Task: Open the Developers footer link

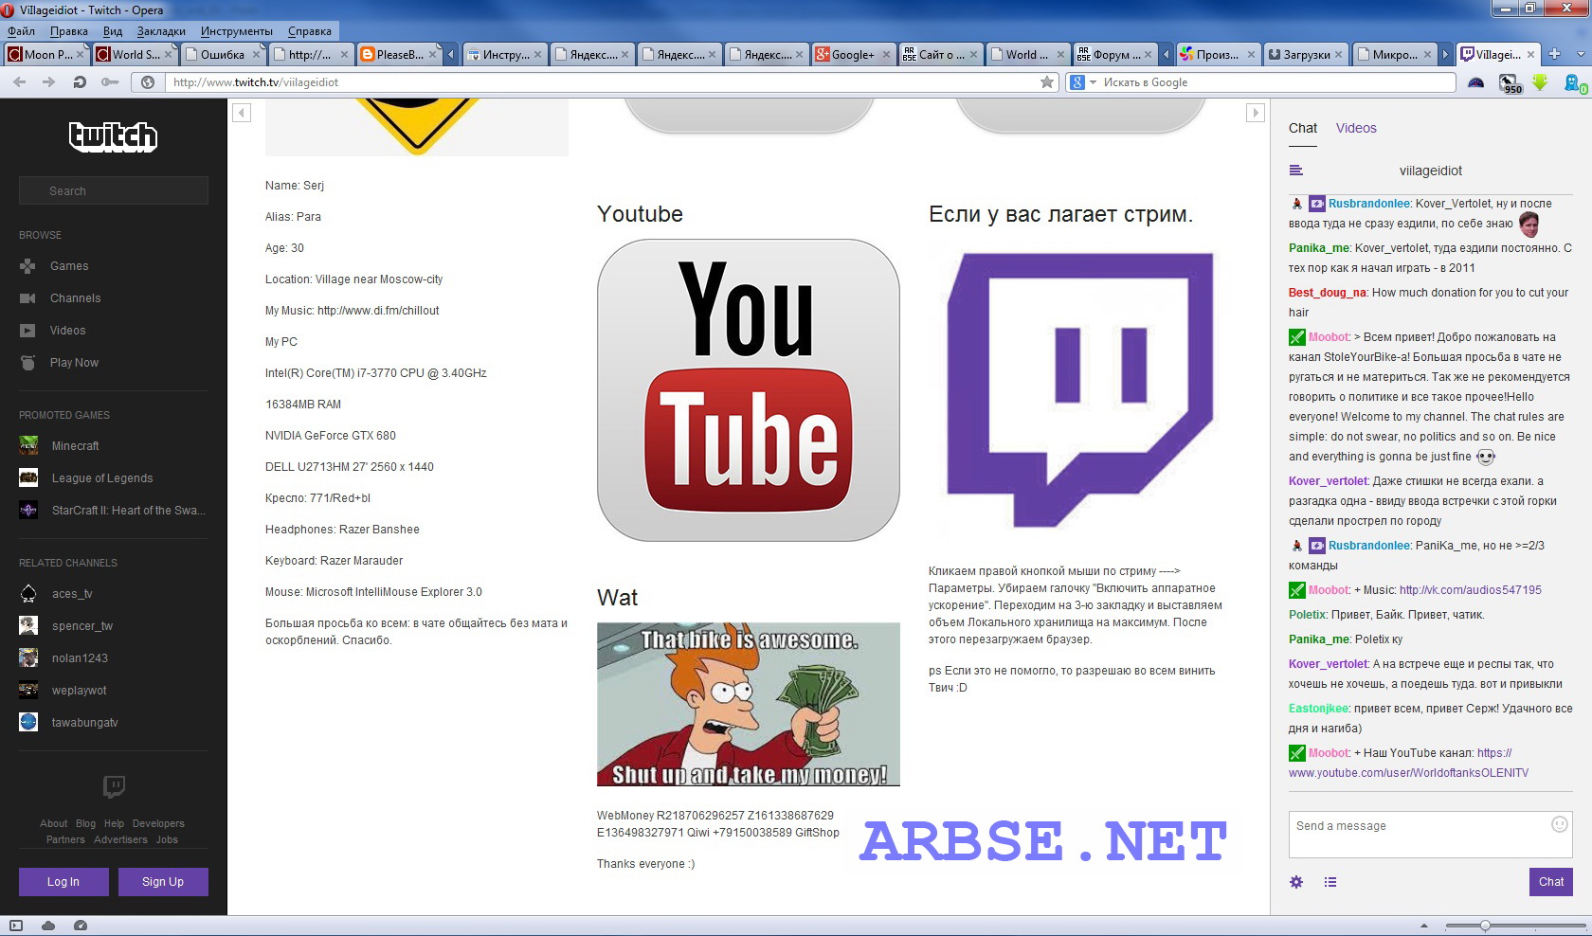Action: coord(158,824)
